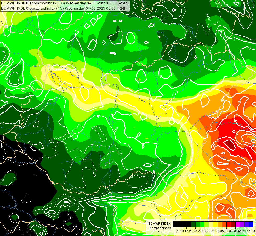Click the ThompsonIndex title line at top
This screenshot has height=236, width=256.
65,3
